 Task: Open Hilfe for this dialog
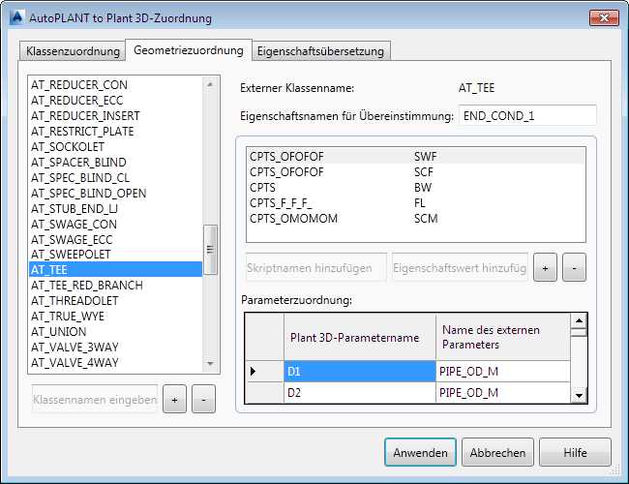(x=575, y=452)
